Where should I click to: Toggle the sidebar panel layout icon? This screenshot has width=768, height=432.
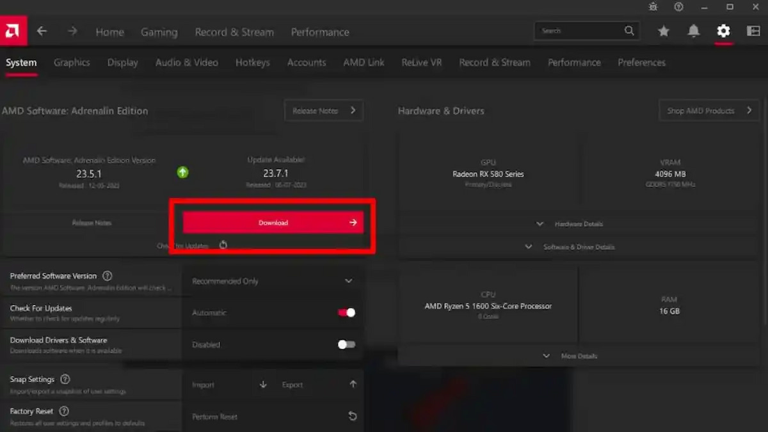753,31
